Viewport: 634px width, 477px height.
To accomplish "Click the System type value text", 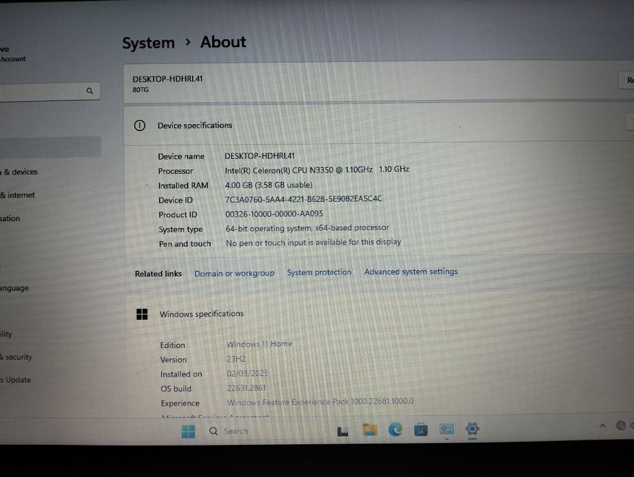I will [x=307, y=228].
